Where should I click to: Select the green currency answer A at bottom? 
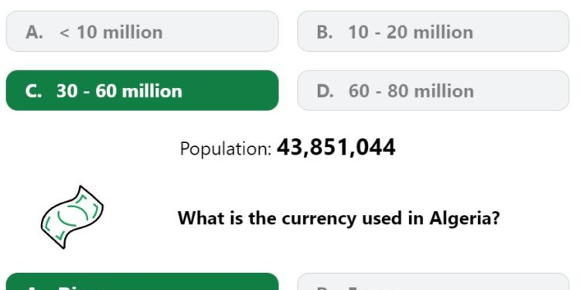(x=142, y=281)
